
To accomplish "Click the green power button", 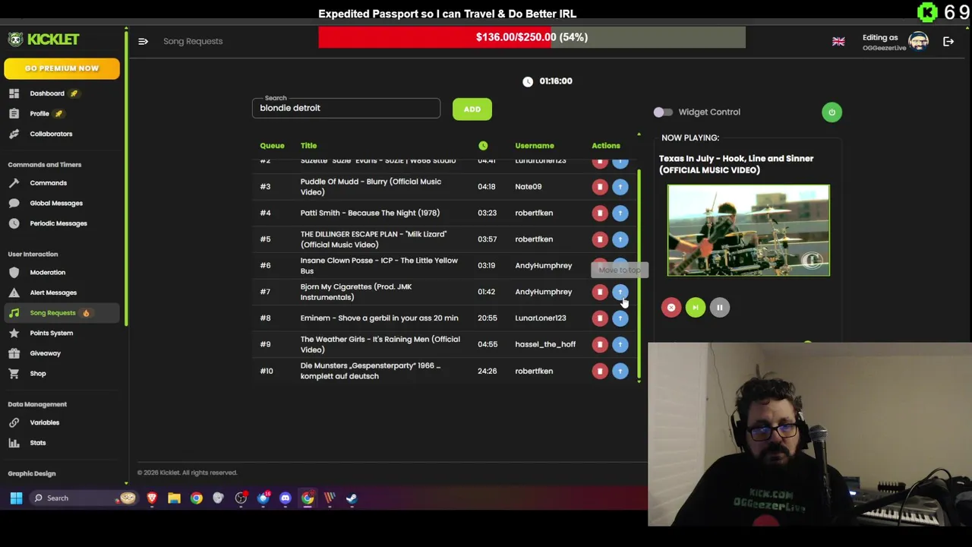I will point(832,112).
